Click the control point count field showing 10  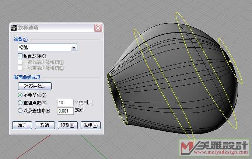pyautogui.click(x=65, y=103)
